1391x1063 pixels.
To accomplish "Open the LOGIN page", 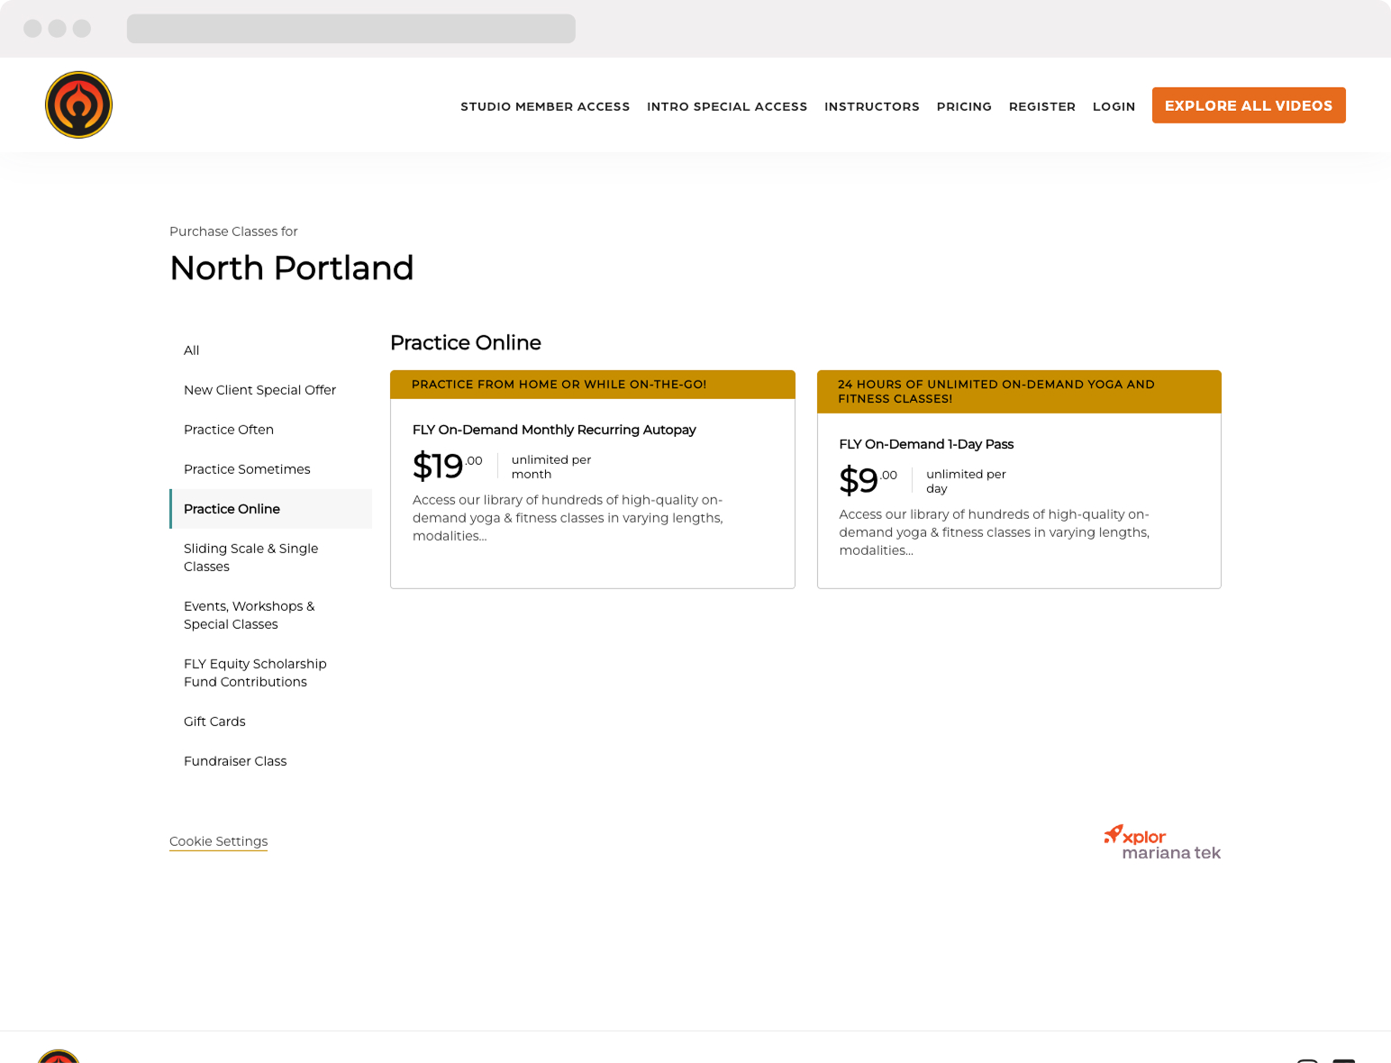I will pyautogui.click(x=1114, y=106).
